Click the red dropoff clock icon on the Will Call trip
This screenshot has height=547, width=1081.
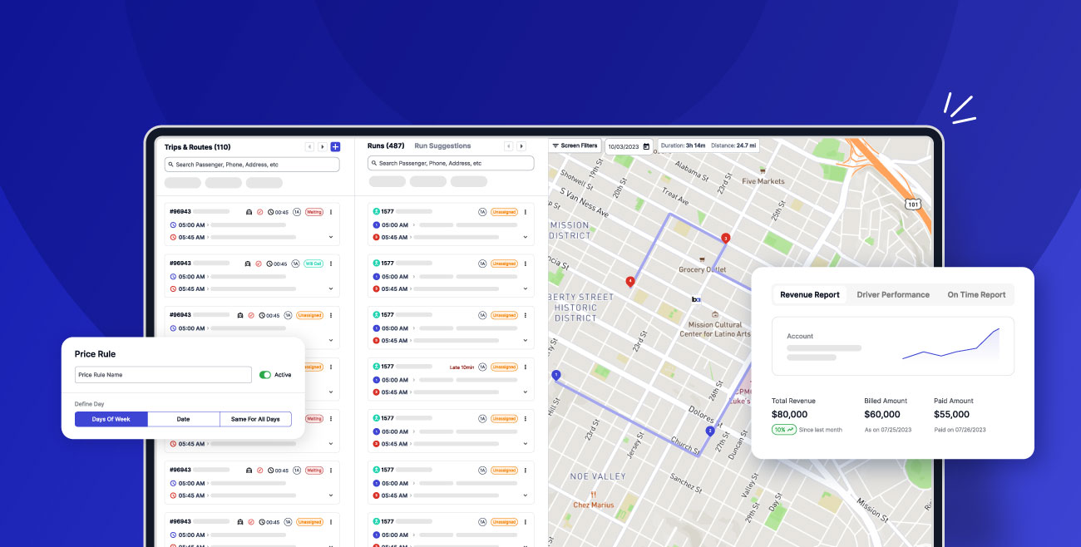pos(173,289)
